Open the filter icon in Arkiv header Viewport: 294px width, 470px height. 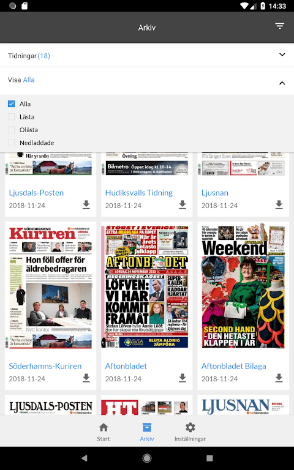click(x=279, y=26)
